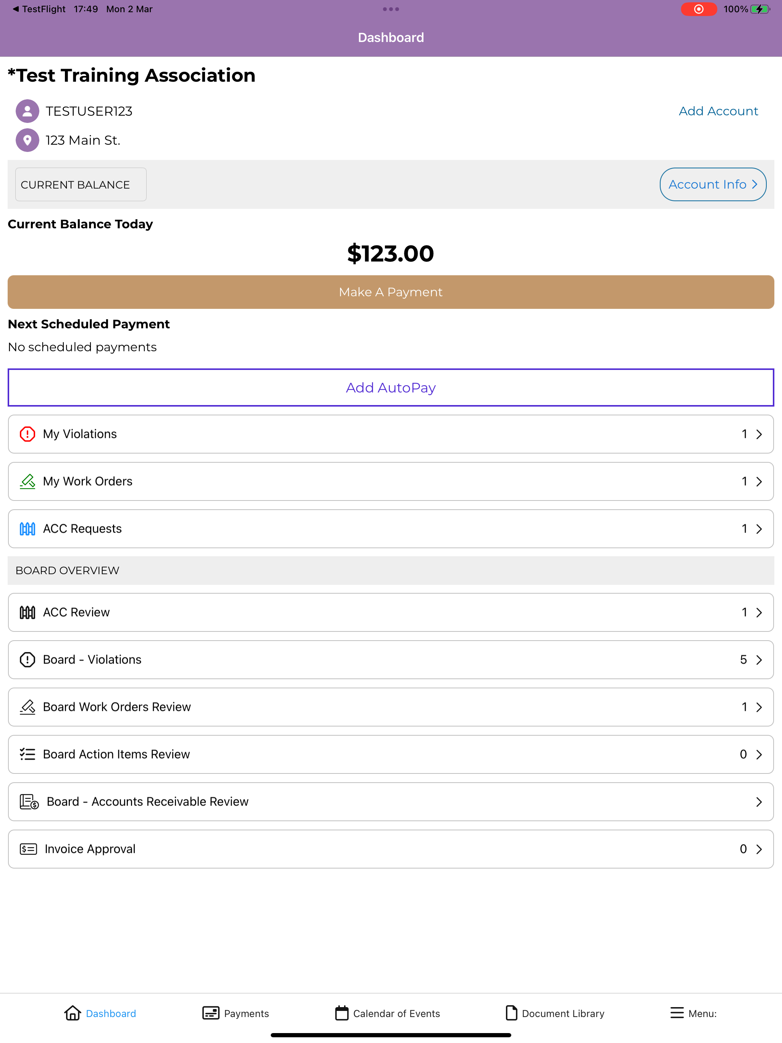Tap the Accounts Receivable Review icon
The image size is (782, 1043).
(x=29, y=802)
